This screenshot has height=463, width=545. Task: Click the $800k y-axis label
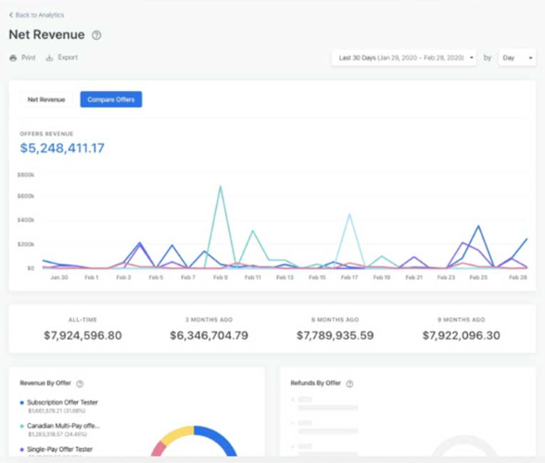[x=26, y=174]
